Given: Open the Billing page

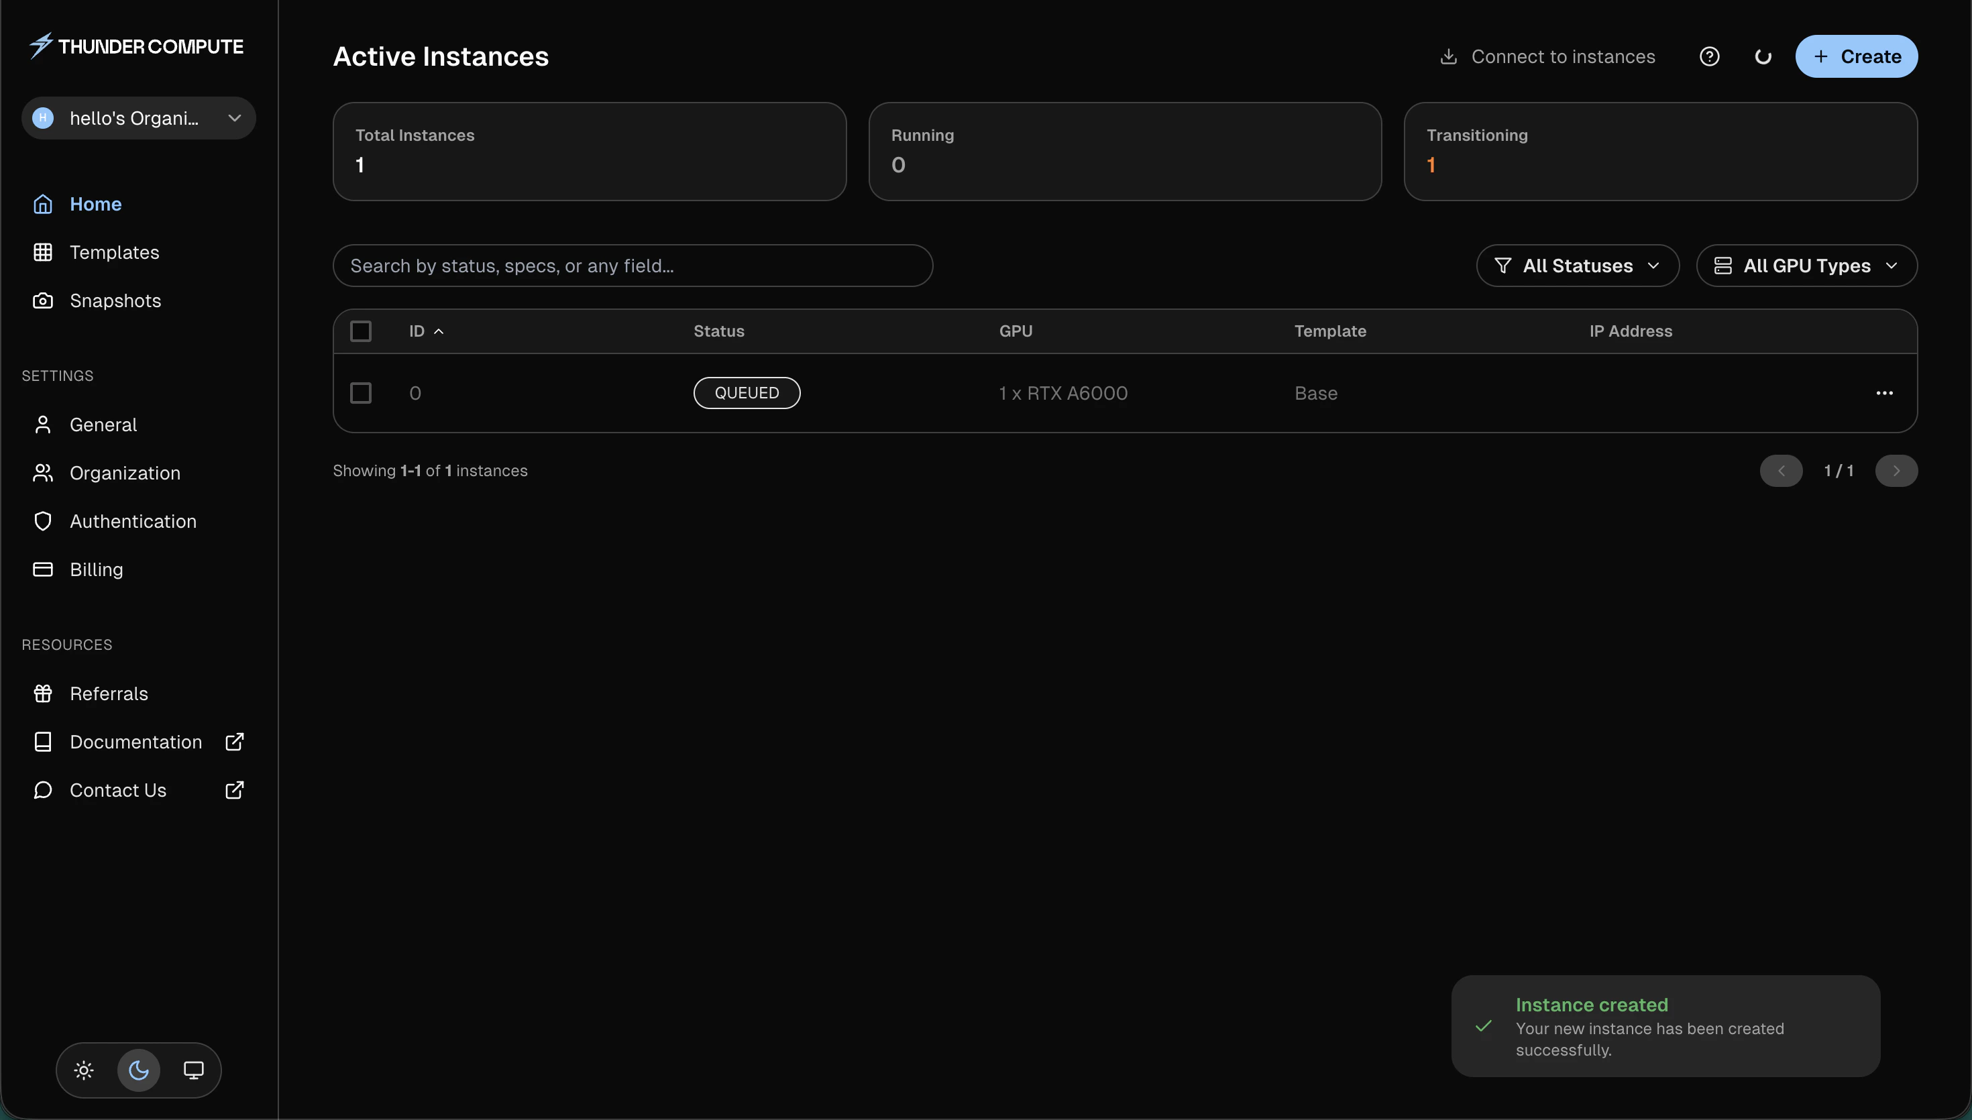Looking at the screenshot, I should tap(138, 569).
